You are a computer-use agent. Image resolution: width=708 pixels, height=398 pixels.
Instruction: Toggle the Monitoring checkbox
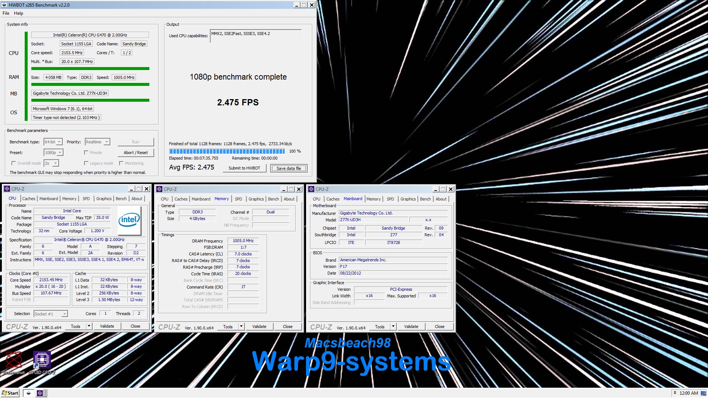pyautogui.click(x=121, y=163)
